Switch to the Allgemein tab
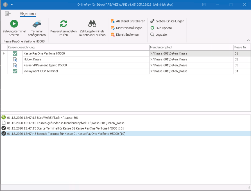The width and height of the screenshot is (251, 191). click(28, 14)
